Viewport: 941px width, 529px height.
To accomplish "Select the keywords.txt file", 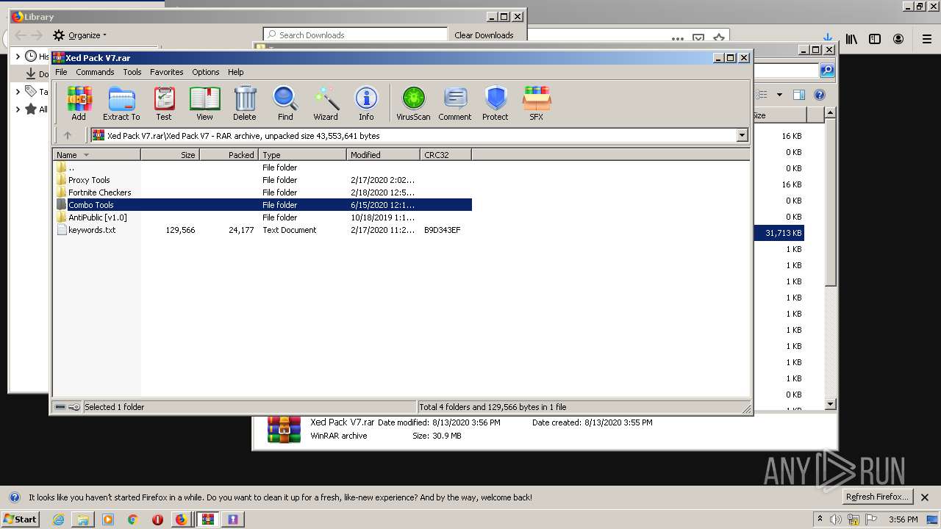I will pos(92,230).
